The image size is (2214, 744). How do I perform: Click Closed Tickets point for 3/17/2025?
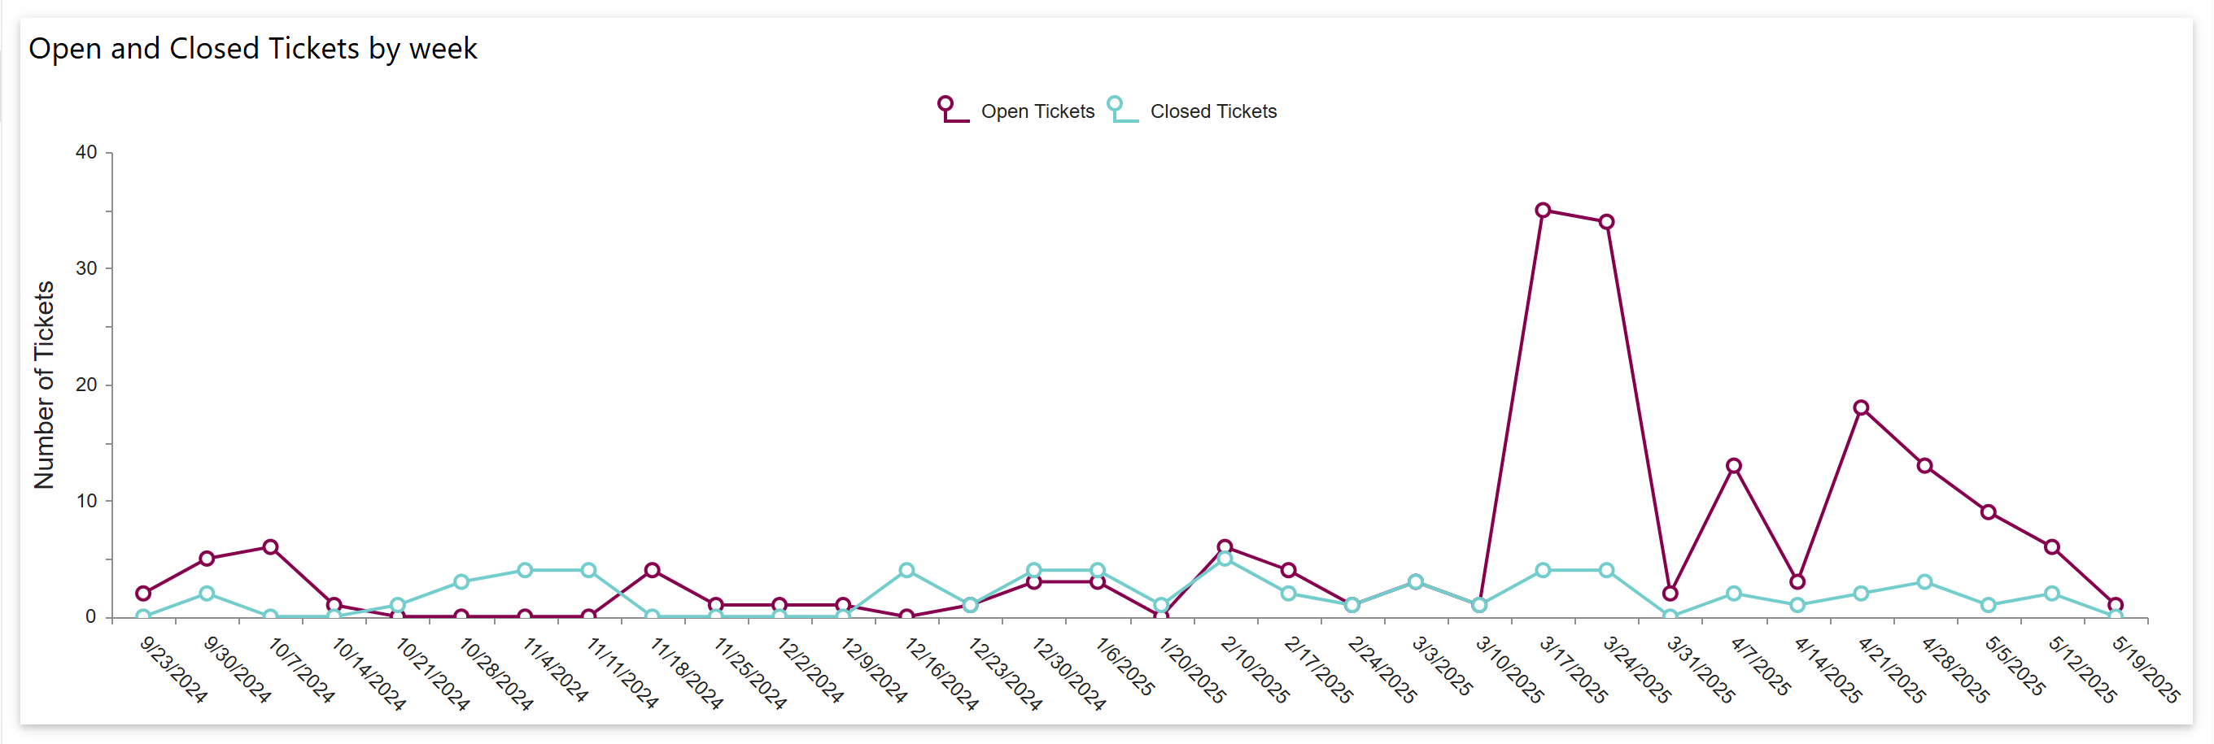pos(1543,571)
